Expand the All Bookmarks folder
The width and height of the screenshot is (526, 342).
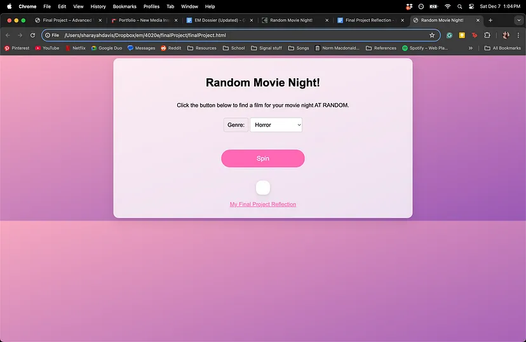pos(502,48)
